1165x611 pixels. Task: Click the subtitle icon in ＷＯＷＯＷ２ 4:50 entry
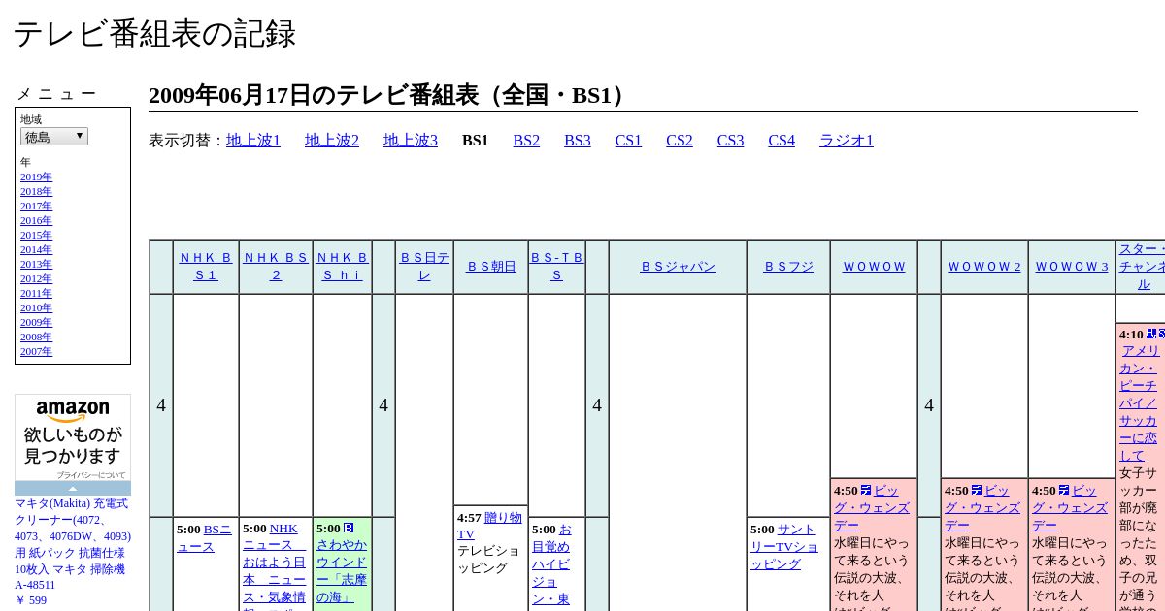pos(977,491)
